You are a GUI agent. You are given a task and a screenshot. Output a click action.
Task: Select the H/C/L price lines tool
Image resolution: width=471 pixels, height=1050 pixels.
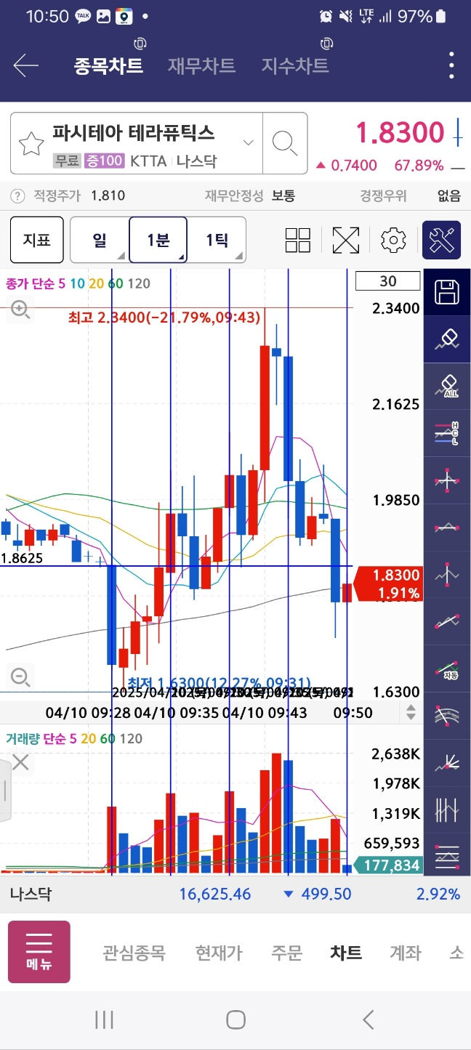pyautogui.click(x=446, y=434)
